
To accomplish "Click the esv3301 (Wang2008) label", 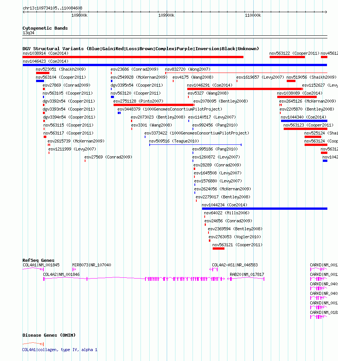I will [152, 125].
